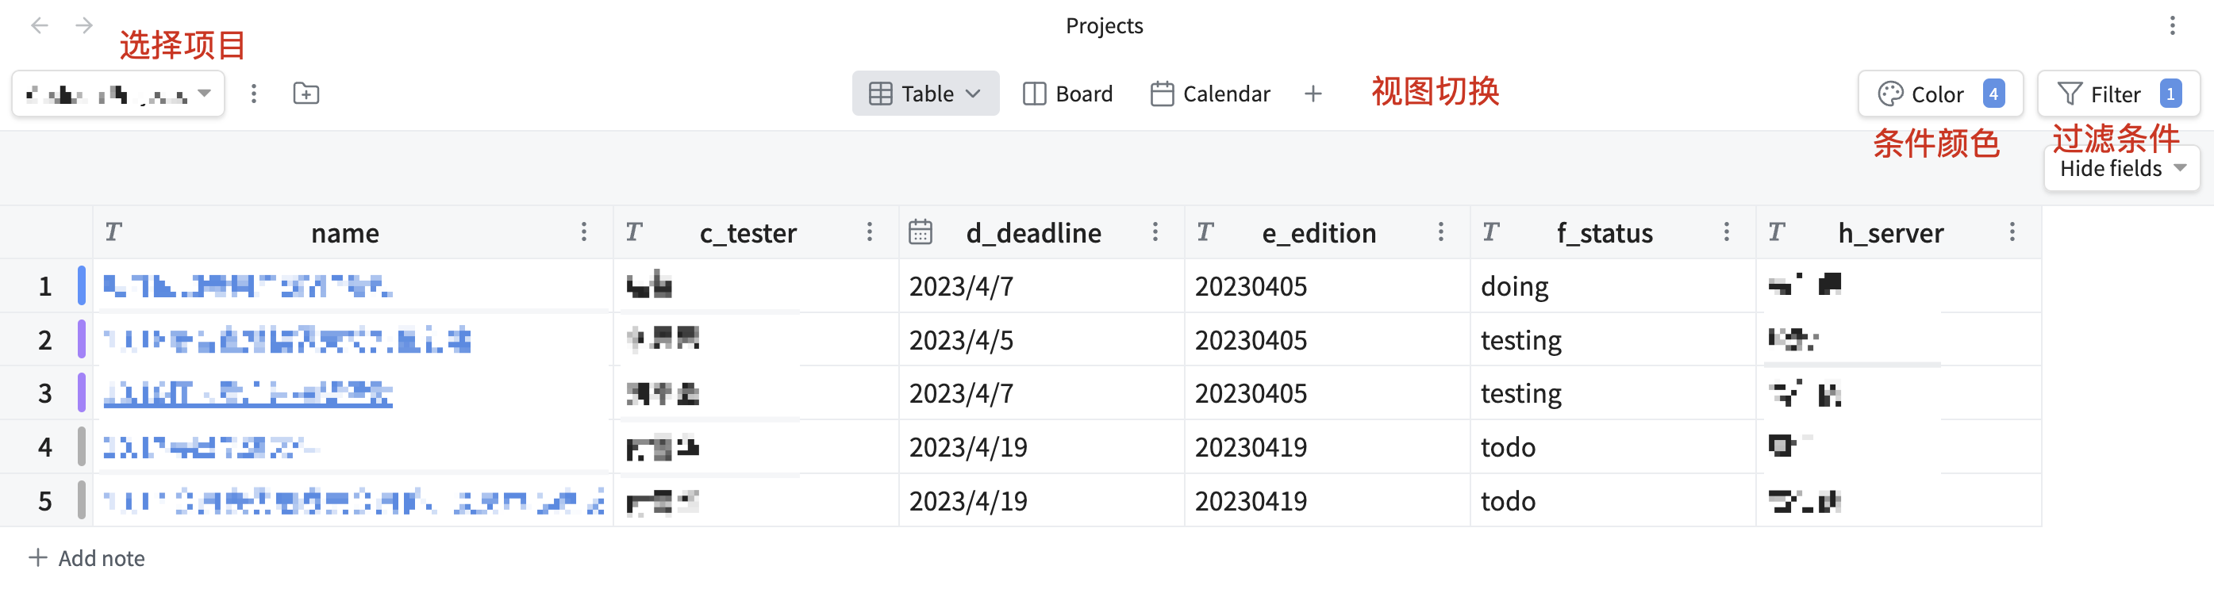The height and width of the screenshot is (593, 2214).
Task: Navigate back with the left arrow
Action: [x=39, y=25]
